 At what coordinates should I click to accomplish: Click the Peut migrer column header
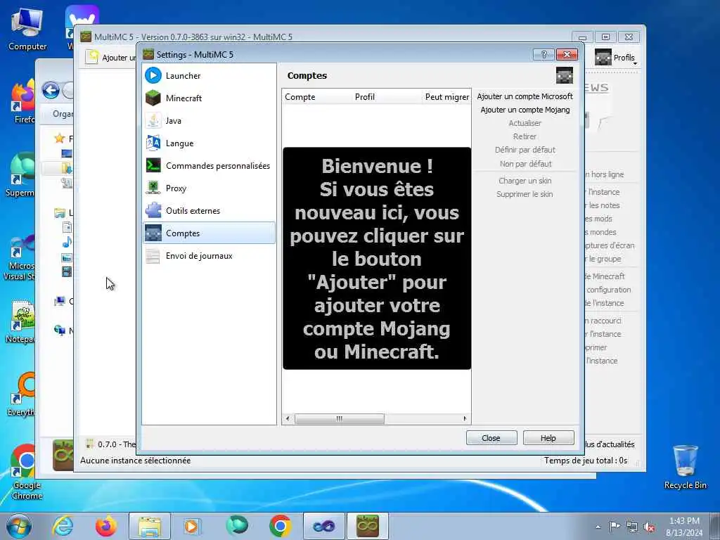[x=446, y=97]
